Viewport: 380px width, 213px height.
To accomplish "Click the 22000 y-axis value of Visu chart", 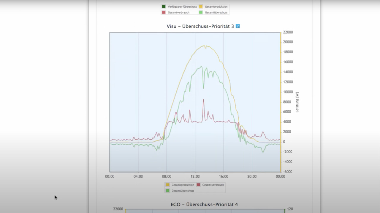I will coord(288,32).
